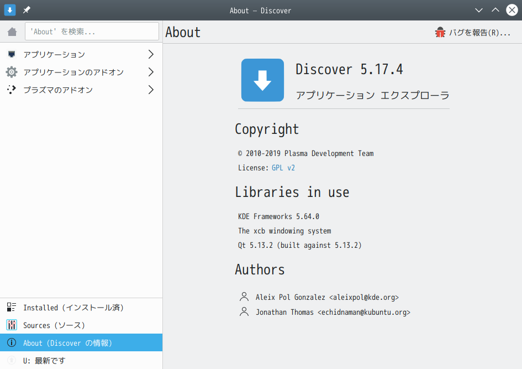Click the person icon beside Aleix Pol Gonzalez
The width and height of the screenshot is (522, 369).
click(244, 297)
